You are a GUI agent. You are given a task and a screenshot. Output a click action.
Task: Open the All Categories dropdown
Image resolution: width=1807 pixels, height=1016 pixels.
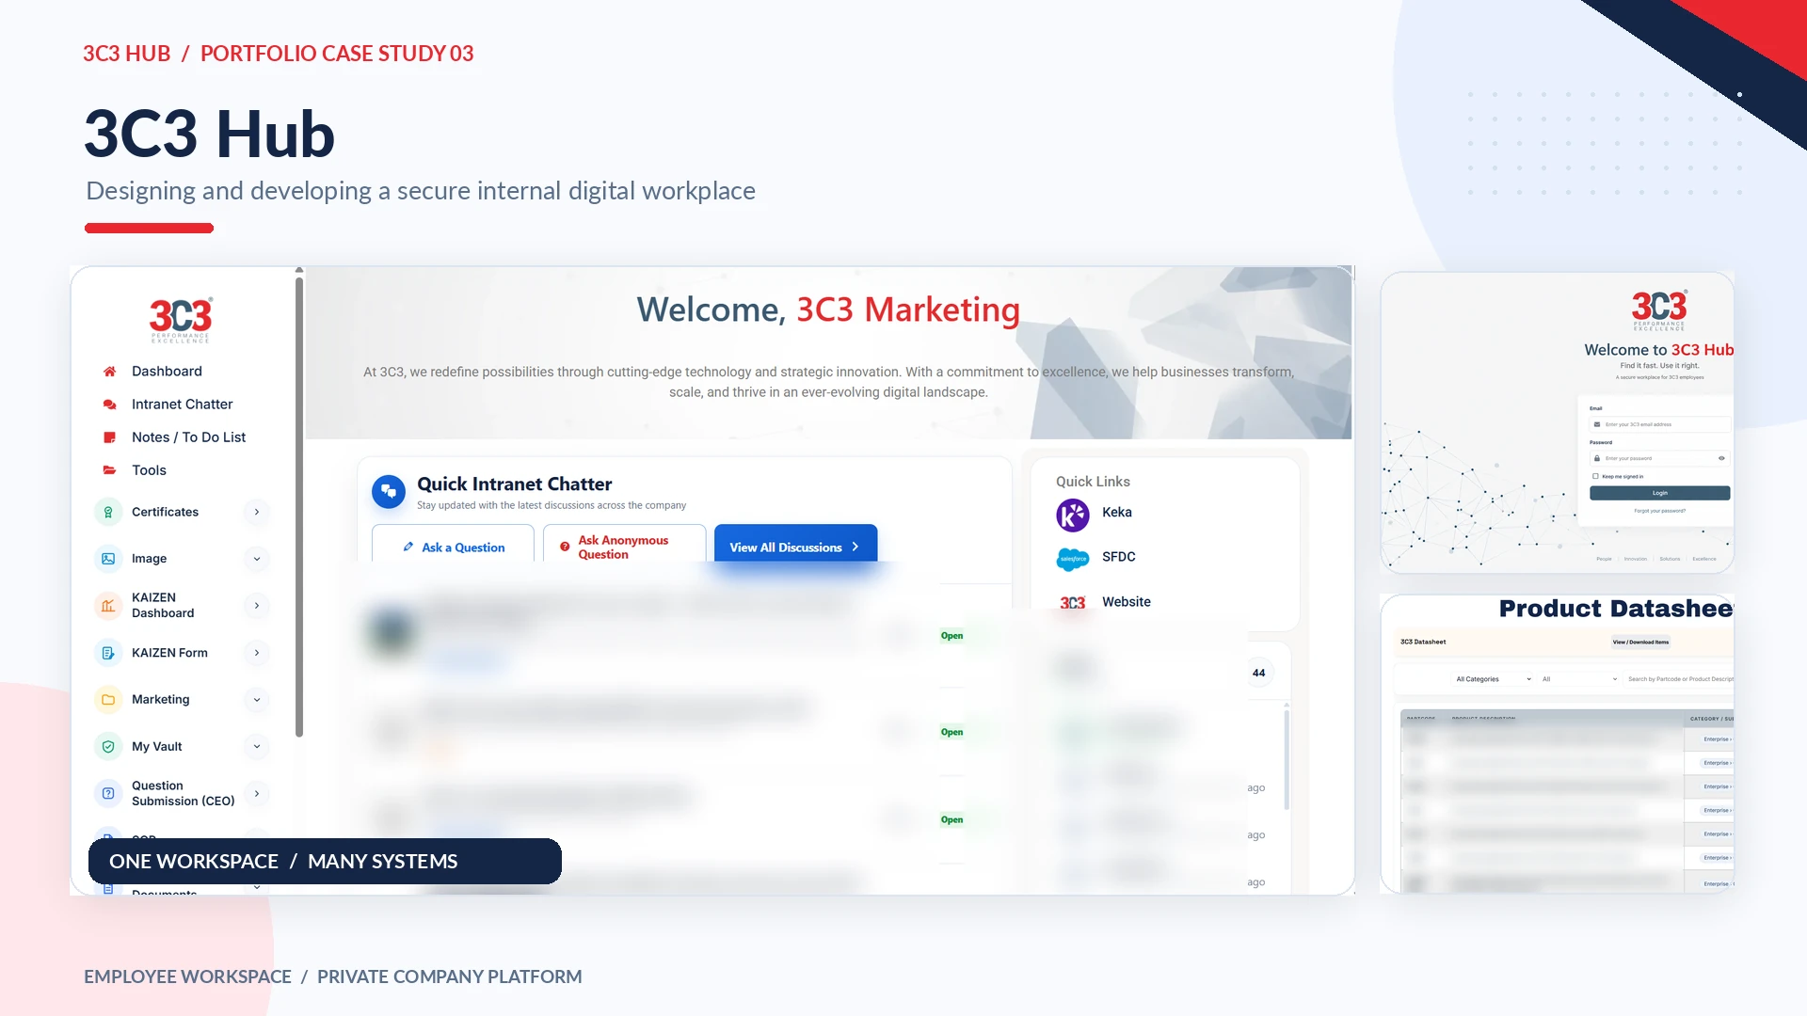click(1494, 679)
